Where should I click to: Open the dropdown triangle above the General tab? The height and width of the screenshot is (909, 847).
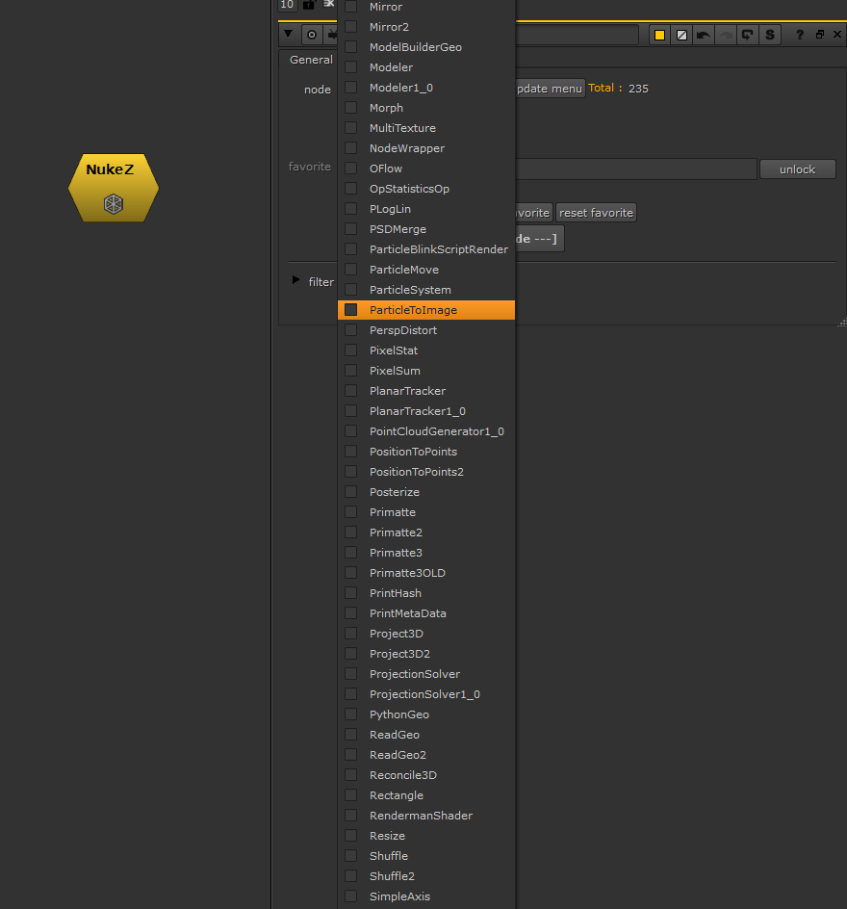[x=287, y=34]
